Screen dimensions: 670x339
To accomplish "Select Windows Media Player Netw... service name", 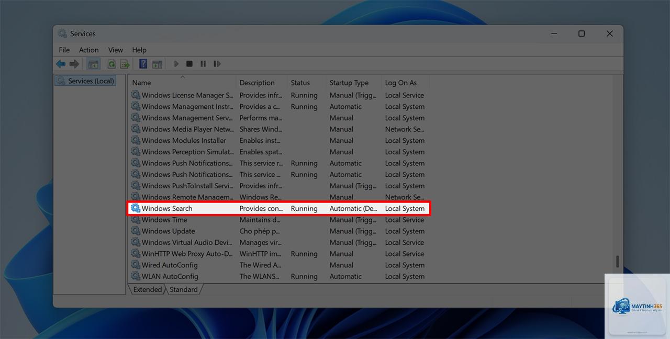I will 187,129.
